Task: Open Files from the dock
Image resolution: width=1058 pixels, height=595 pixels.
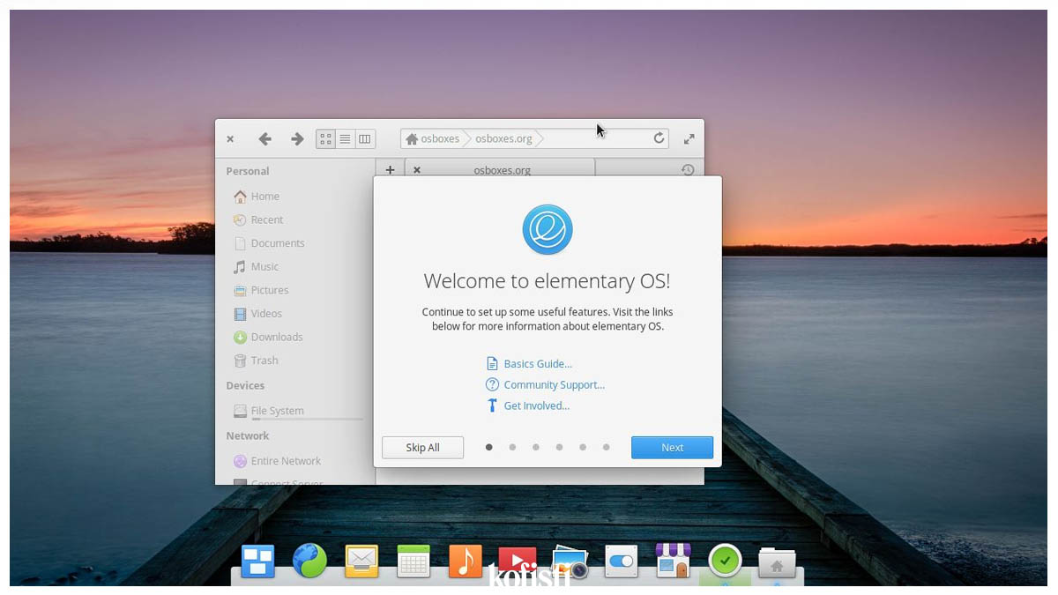Action: coord(777,562)
